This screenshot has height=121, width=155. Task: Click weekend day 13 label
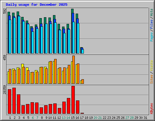[x=64, y=118]
